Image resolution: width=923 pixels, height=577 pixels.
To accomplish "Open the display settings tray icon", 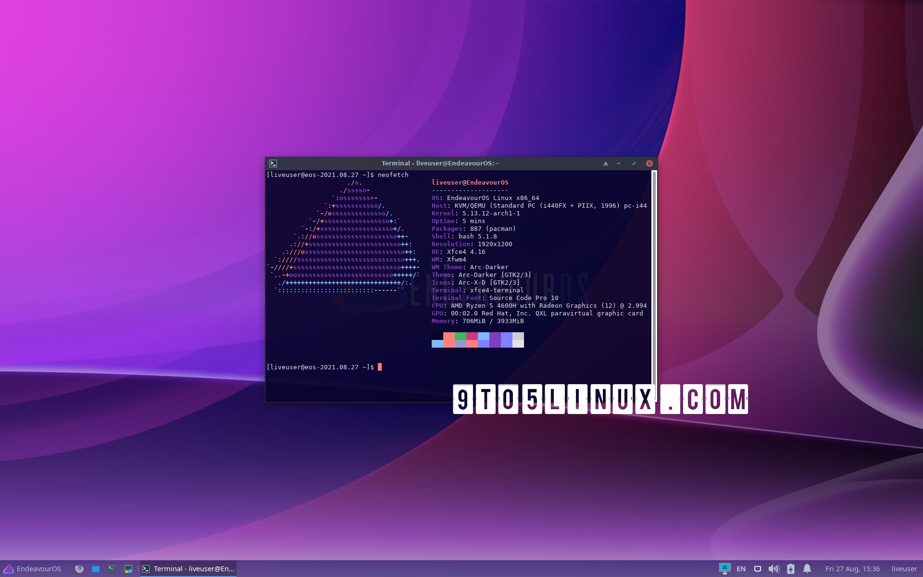I will coord(758,568).
